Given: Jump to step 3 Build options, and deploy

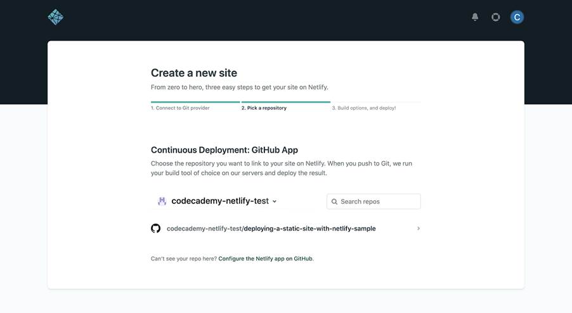Looking at the screenshot, I should pyautogui.click(x=364, y=108).
